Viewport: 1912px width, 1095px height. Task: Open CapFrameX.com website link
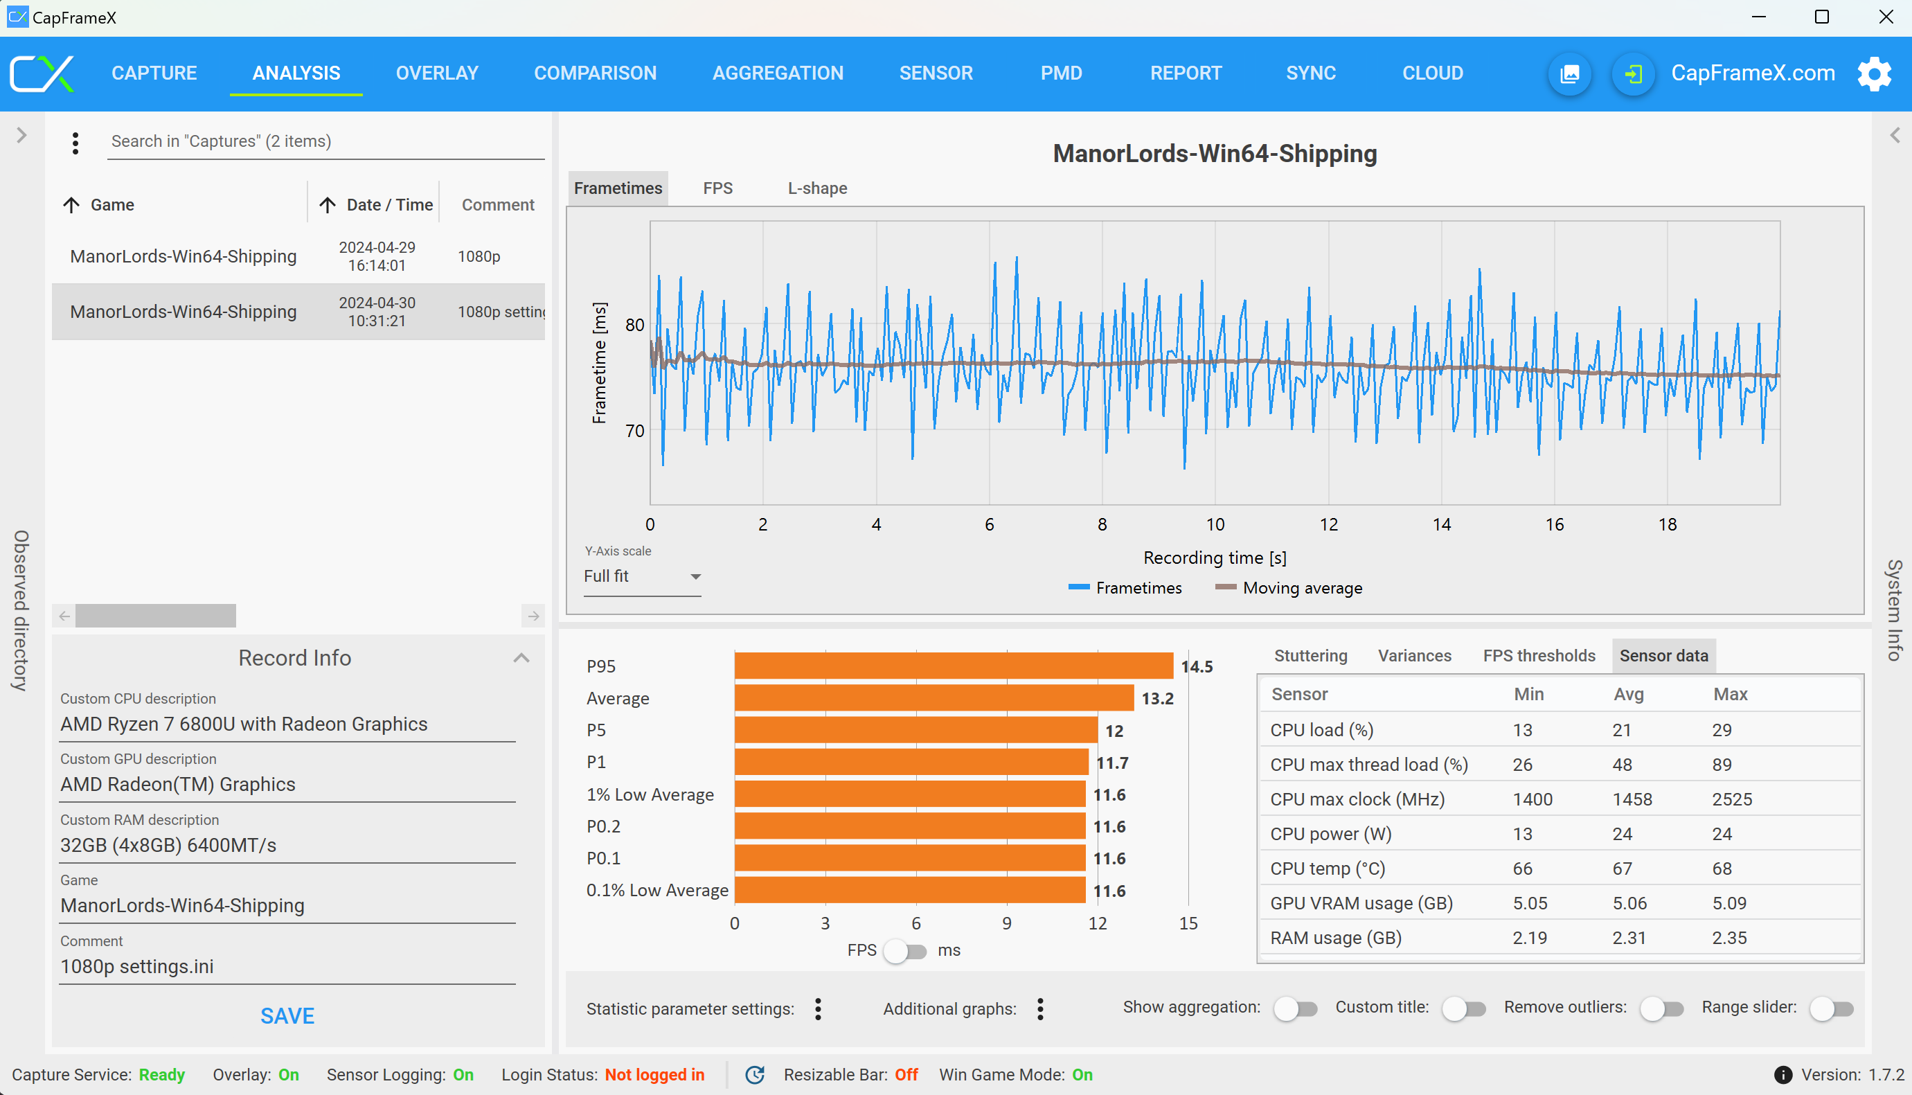tap(1752, 73)
